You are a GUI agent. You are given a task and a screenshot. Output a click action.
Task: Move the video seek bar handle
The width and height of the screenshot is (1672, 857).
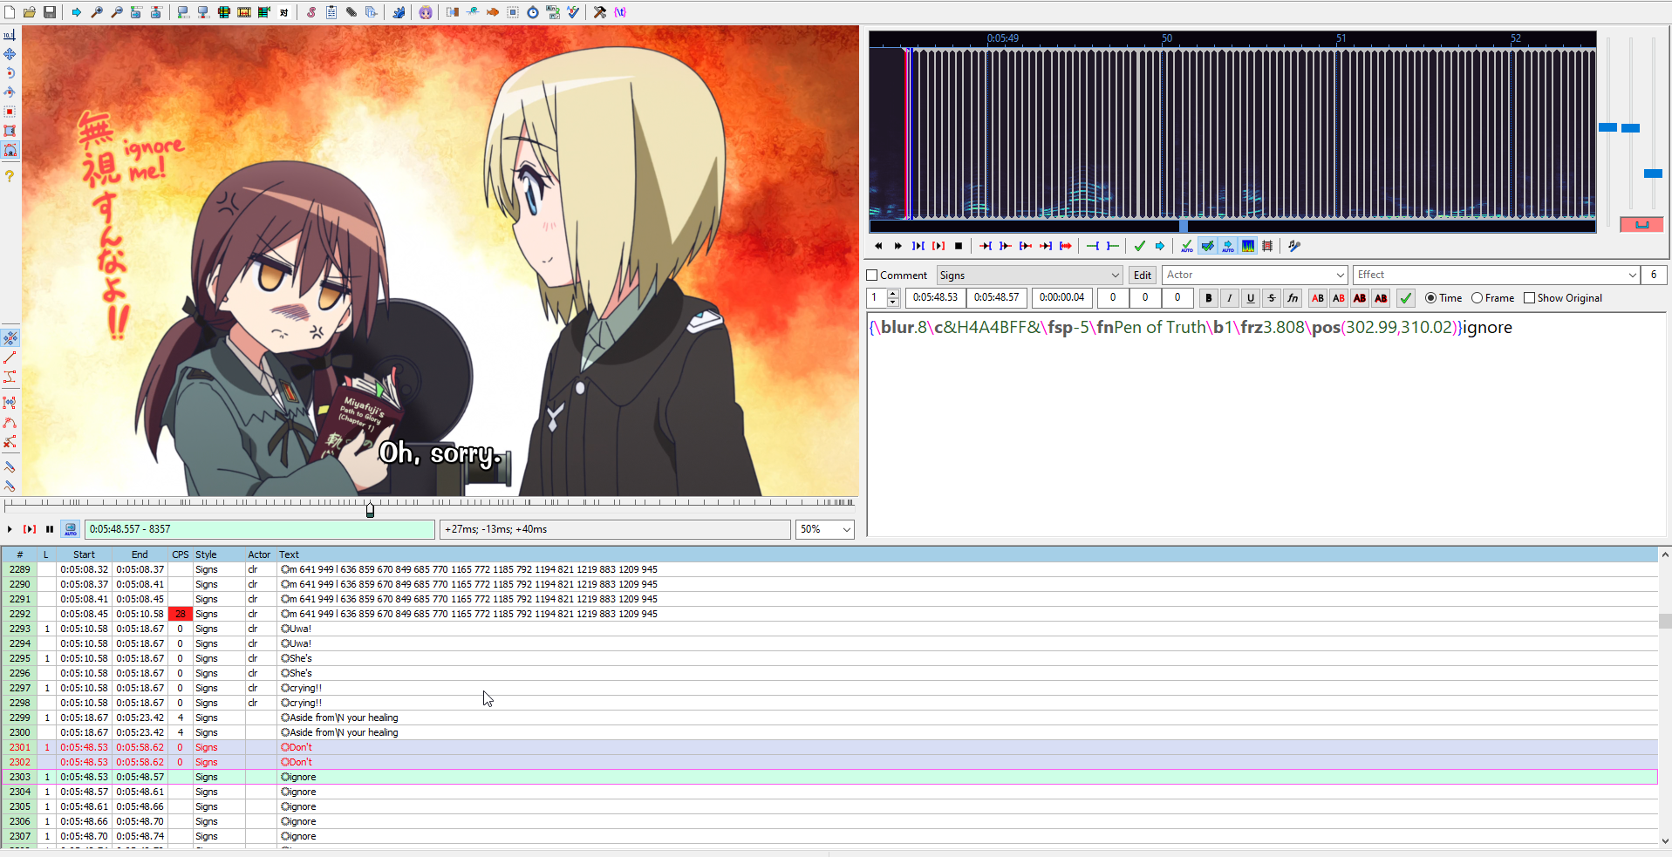[370, 509]
